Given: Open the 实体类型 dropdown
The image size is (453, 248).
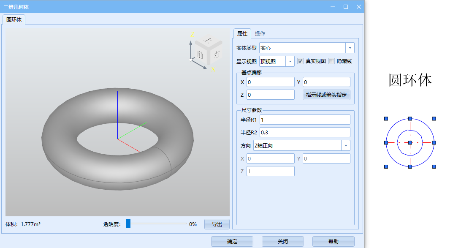Looking at the screenshot, I should [350, 48].
